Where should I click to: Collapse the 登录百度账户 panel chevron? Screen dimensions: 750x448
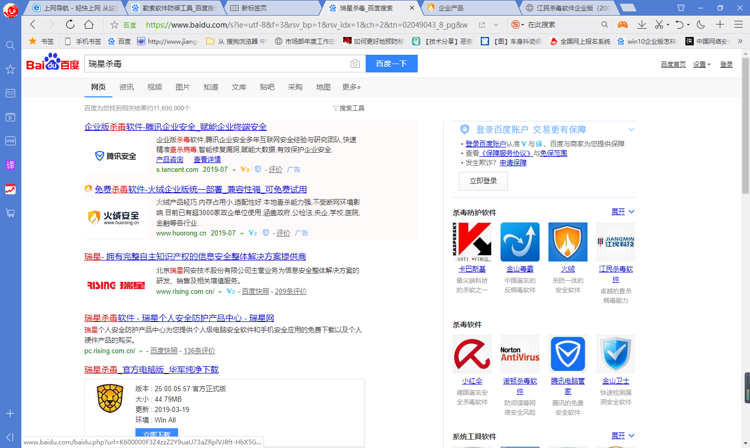click(631, 130)
